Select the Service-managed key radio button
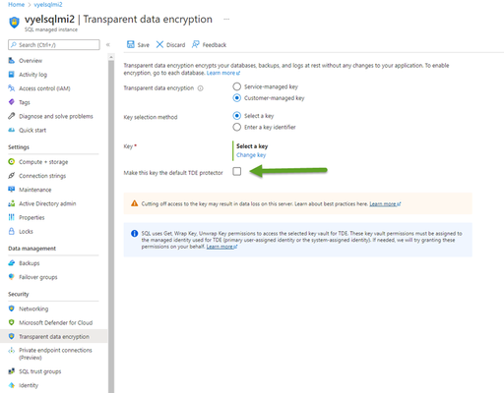The width and height of the screenshot is (504, 393). (x=236, y=86)
